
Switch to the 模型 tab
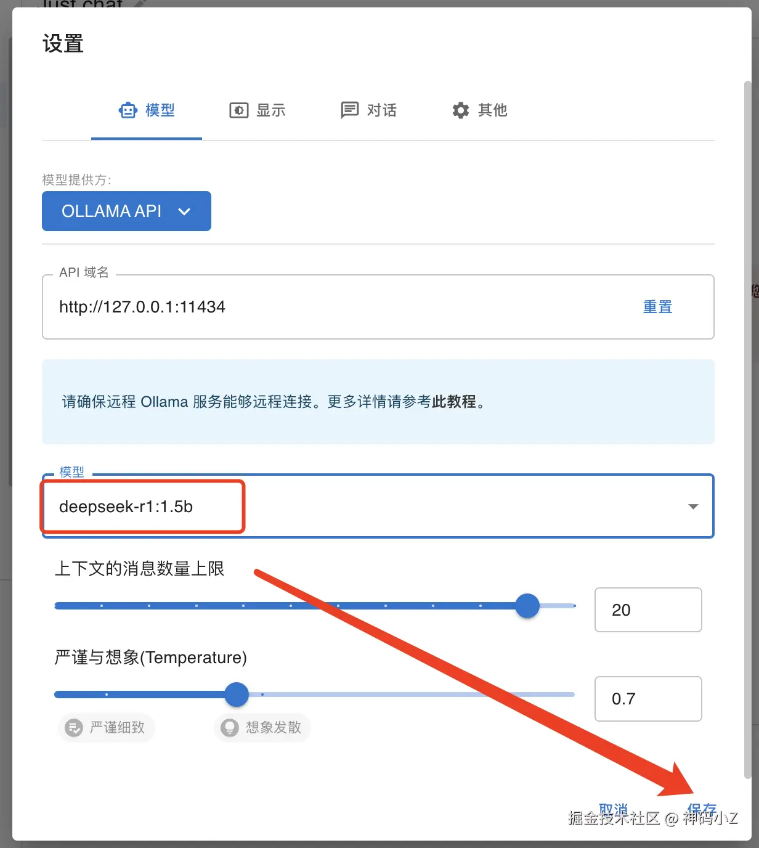click(147, 110)
